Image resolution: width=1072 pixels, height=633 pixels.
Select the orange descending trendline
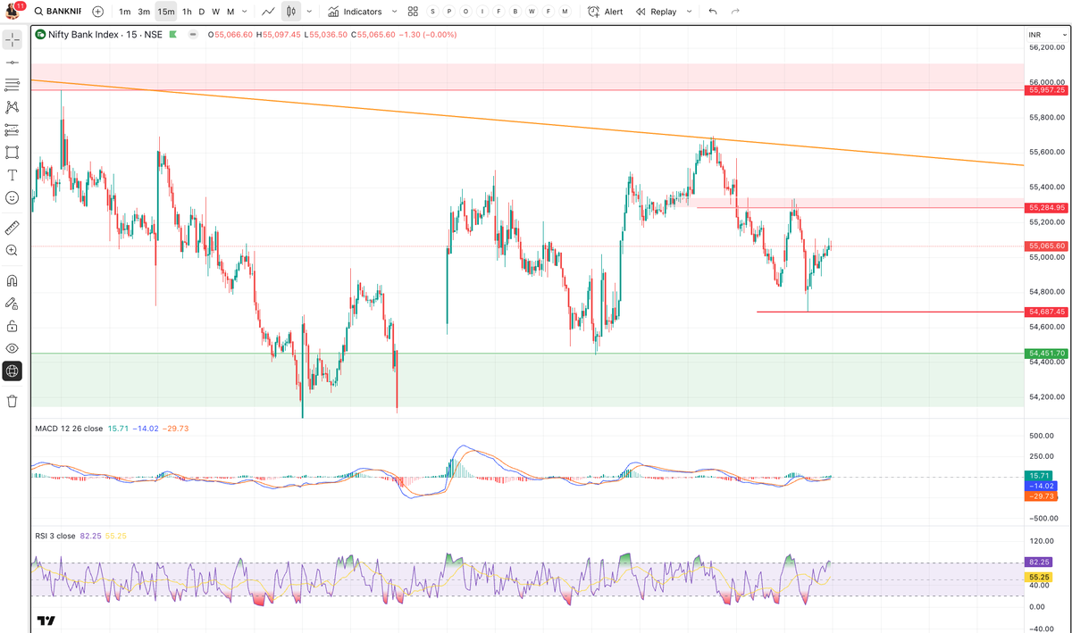coord(527,122)
